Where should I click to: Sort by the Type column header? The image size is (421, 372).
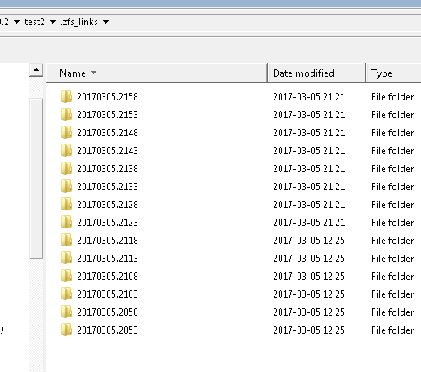pyautogui.click(x=394, y=73)
